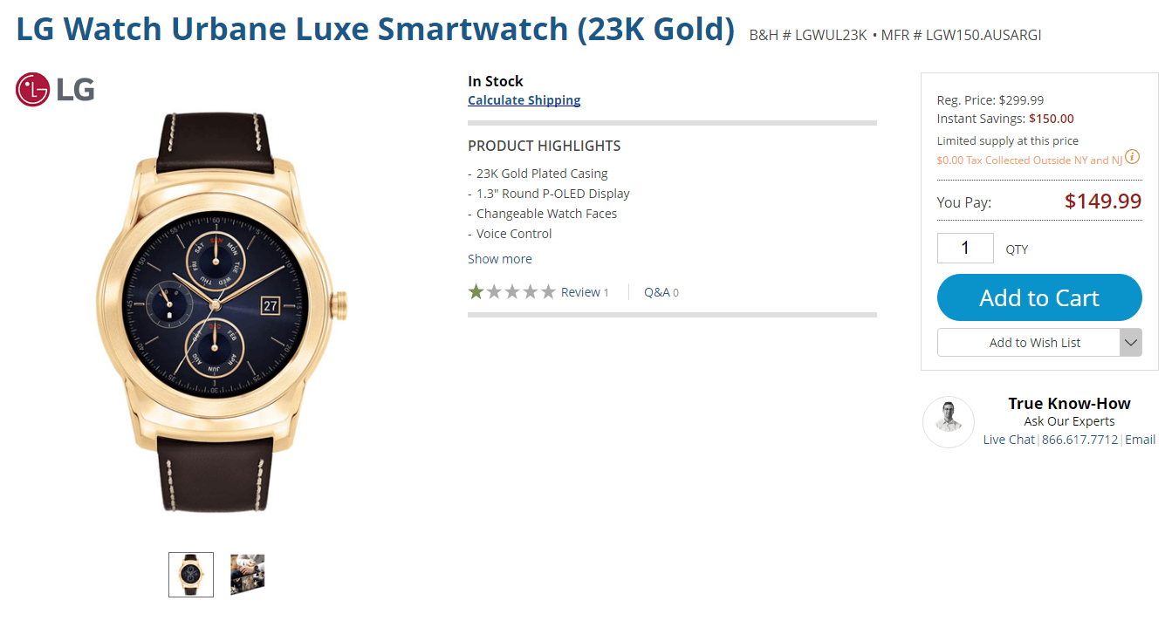Expand the Add to Wish List dropdown arrow

(x=1131, y=343)
